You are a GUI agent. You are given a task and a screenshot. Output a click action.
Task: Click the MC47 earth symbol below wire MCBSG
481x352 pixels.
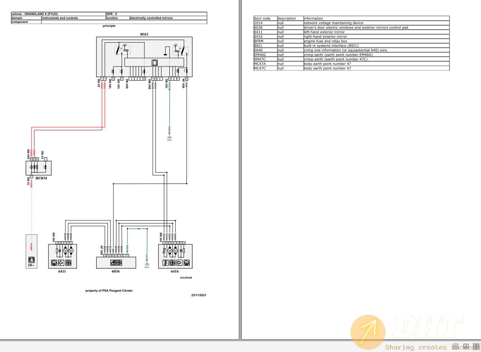pyautogui.click(x=169, y=138)
